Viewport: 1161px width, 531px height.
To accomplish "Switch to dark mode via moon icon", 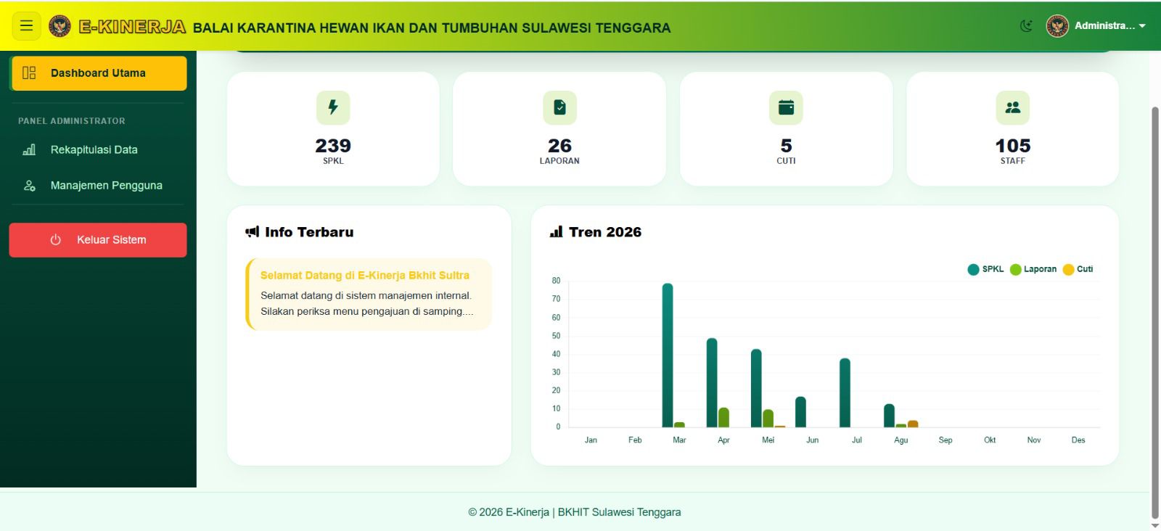I will (x=1026, y=26).
